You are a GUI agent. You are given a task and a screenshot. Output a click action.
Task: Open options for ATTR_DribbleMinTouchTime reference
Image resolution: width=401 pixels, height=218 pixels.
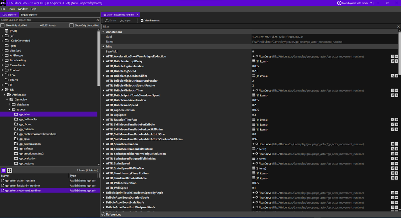(397, 90)
